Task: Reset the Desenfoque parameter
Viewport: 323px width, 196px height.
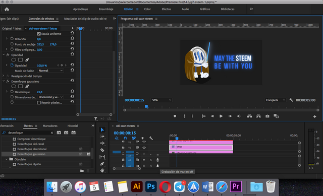Action: tap(72, 91)
